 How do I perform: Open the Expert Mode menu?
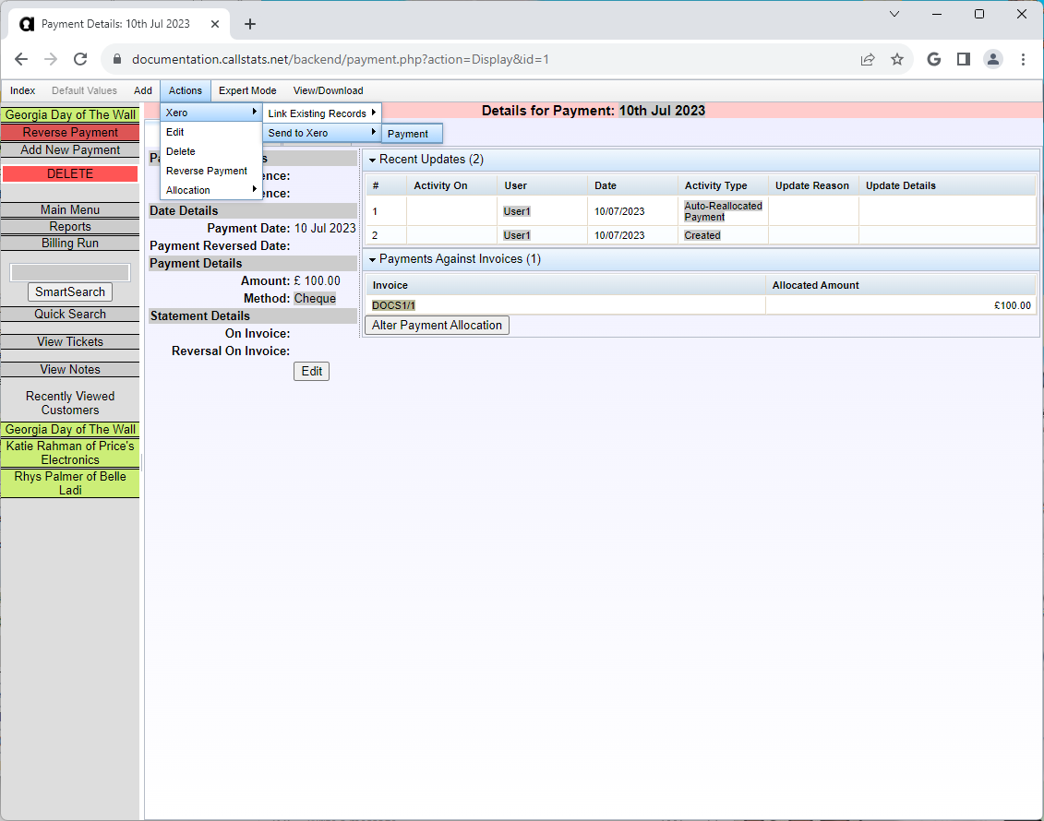coord(247,90)
